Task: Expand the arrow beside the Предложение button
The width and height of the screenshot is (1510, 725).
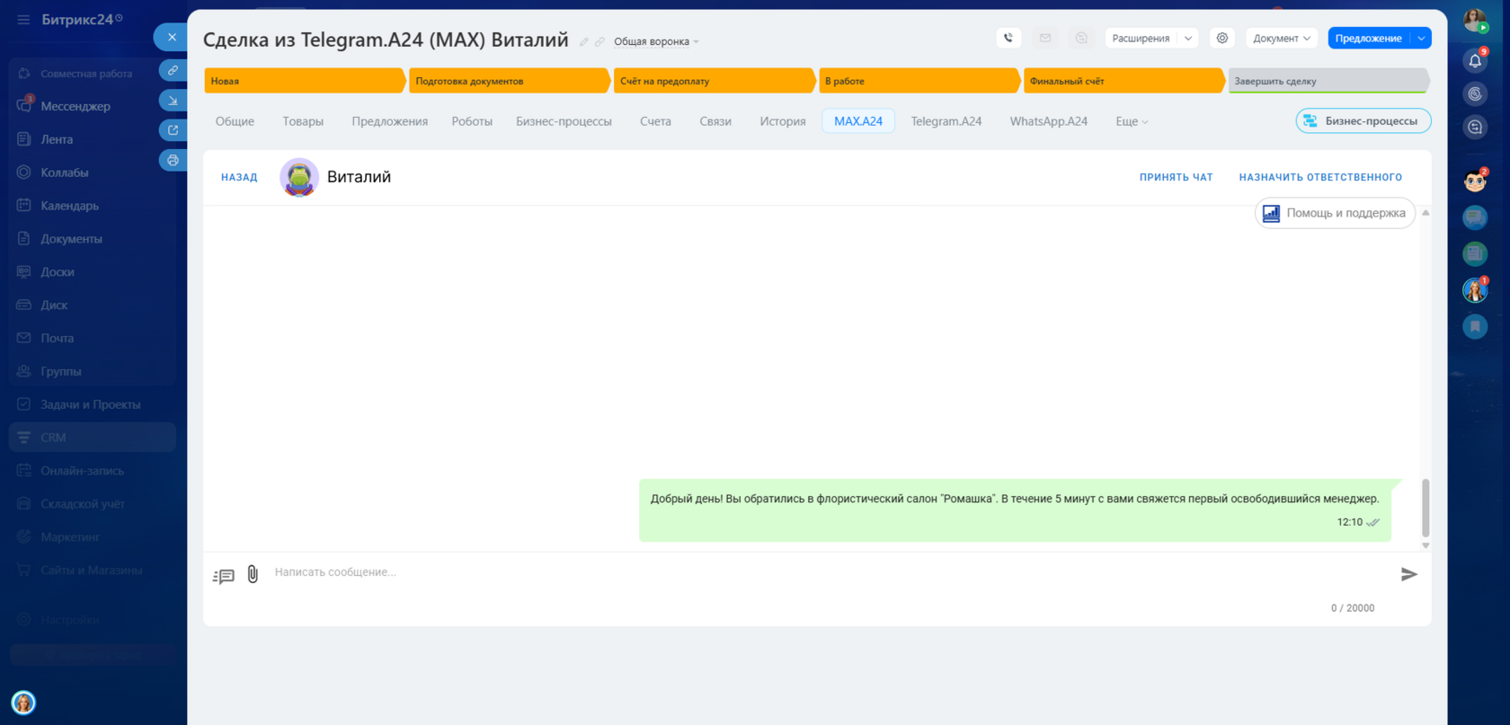Action: coord(1421,38)
